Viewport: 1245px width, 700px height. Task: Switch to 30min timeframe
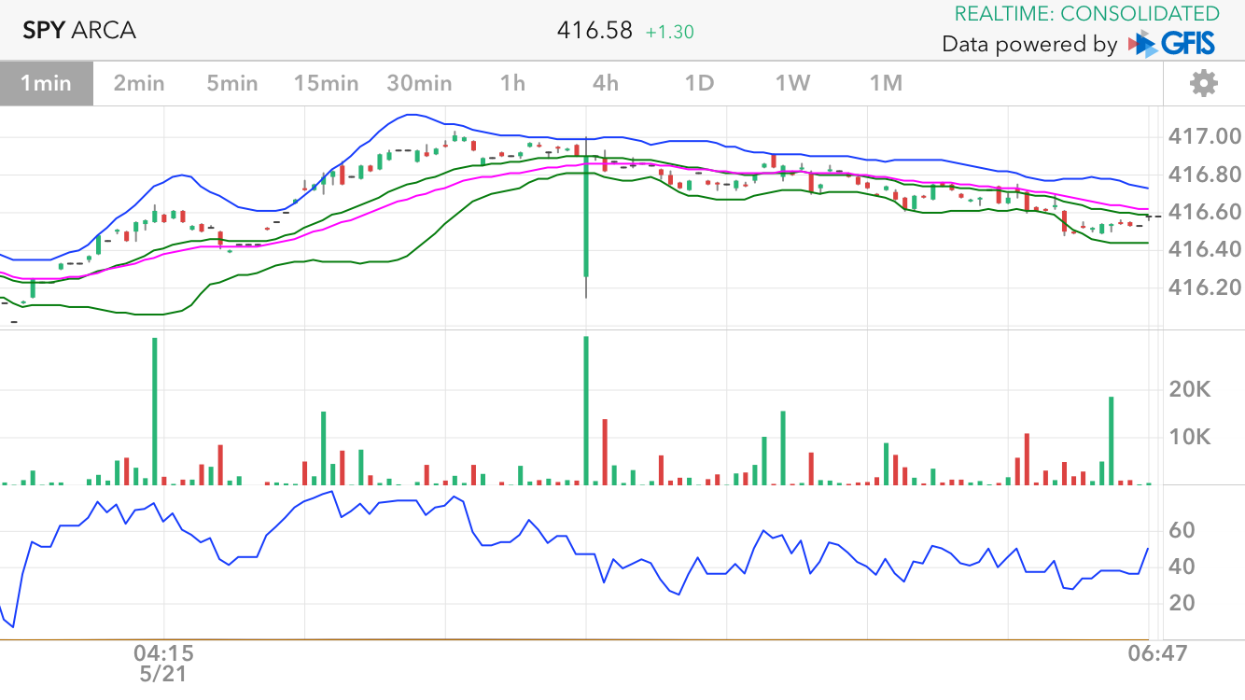click(x=419, y=83)
